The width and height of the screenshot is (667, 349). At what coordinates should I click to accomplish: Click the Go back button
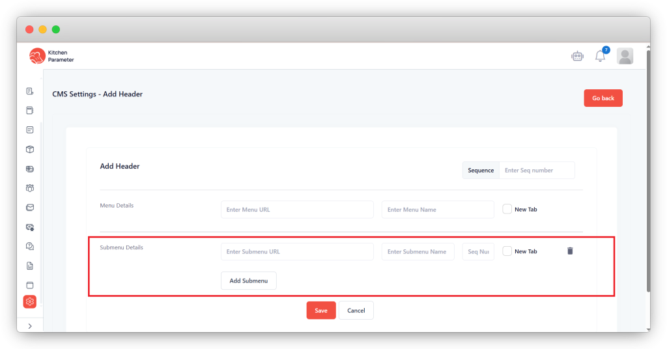tap(603, 98)
